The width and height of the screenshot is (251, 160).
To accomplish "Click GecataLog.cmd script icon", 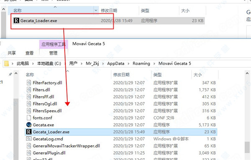I will click(x=29, y=139).
